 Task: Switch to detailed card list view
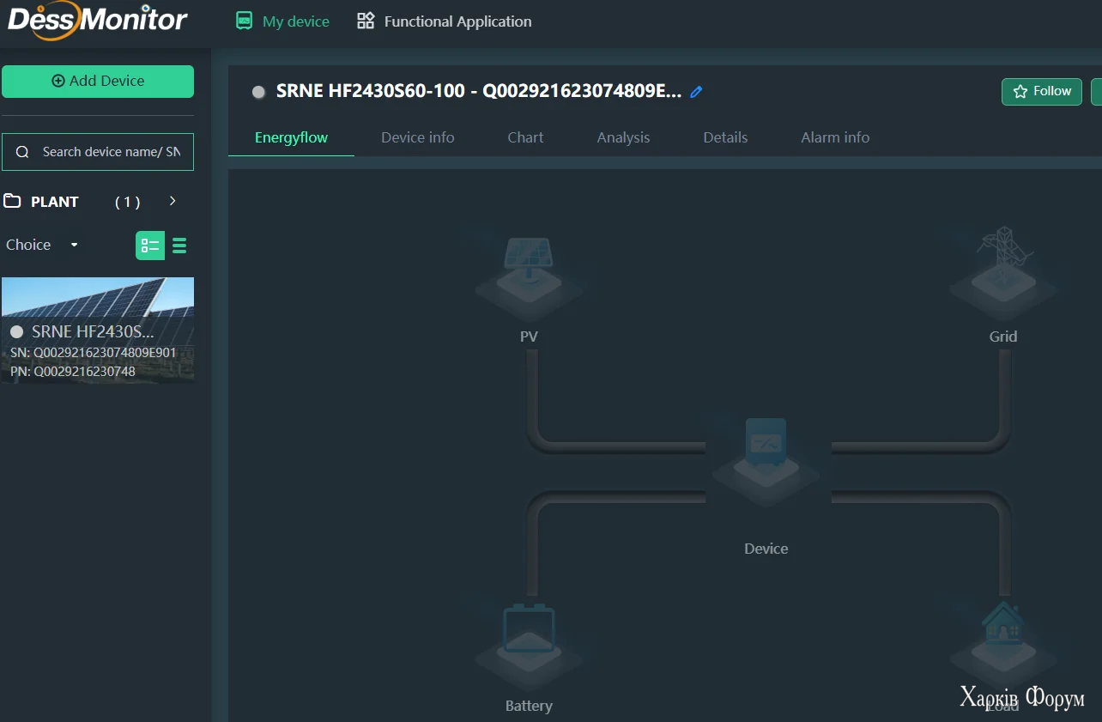(150, 246)
